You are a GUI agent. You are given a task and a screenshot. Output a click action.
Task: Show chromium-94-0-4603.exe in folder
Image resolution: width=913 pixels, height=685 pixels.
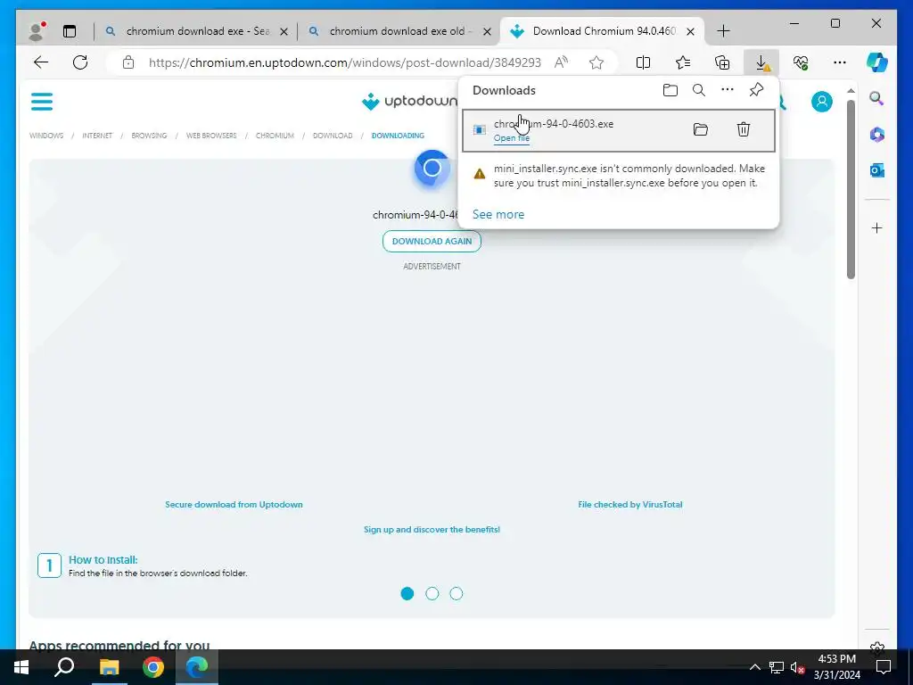coord(701,129)
